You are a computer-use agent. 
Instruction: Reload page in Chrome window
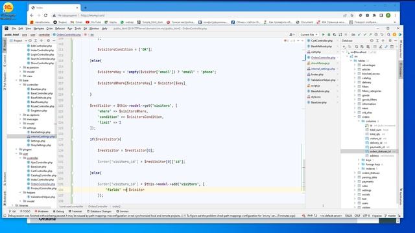tap(45, 16)
